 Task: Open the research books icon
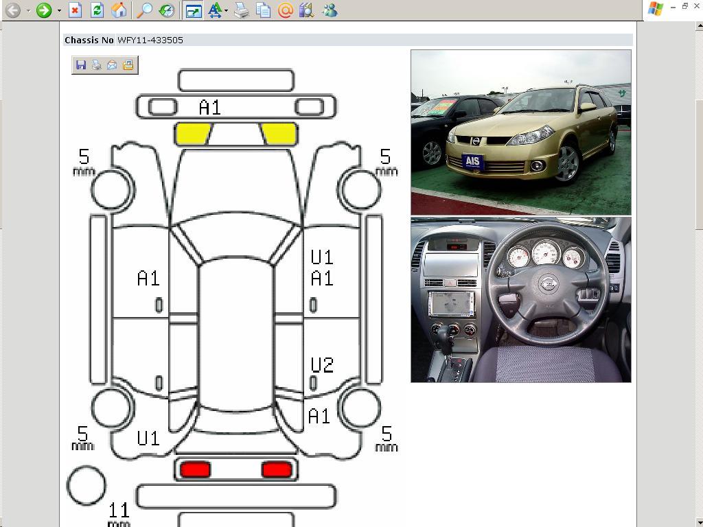306,10
